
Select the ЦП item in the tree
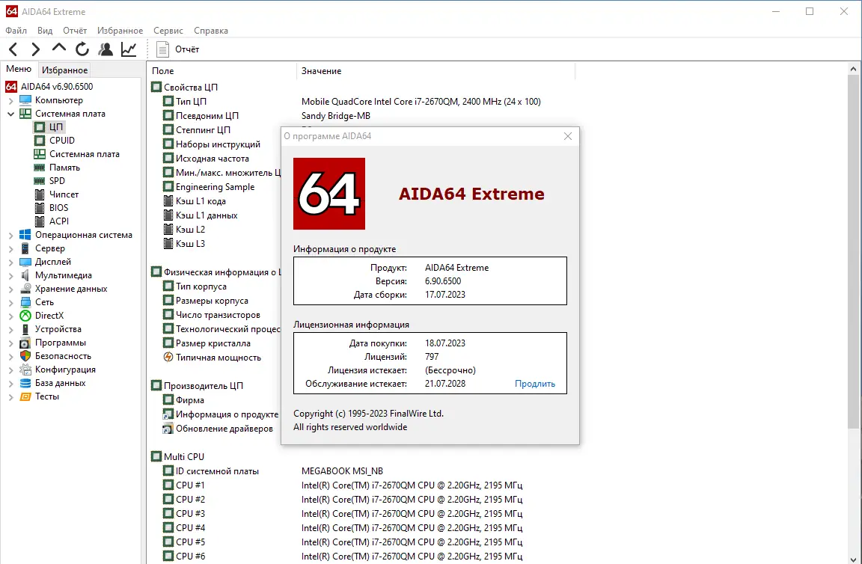(56, 127)
